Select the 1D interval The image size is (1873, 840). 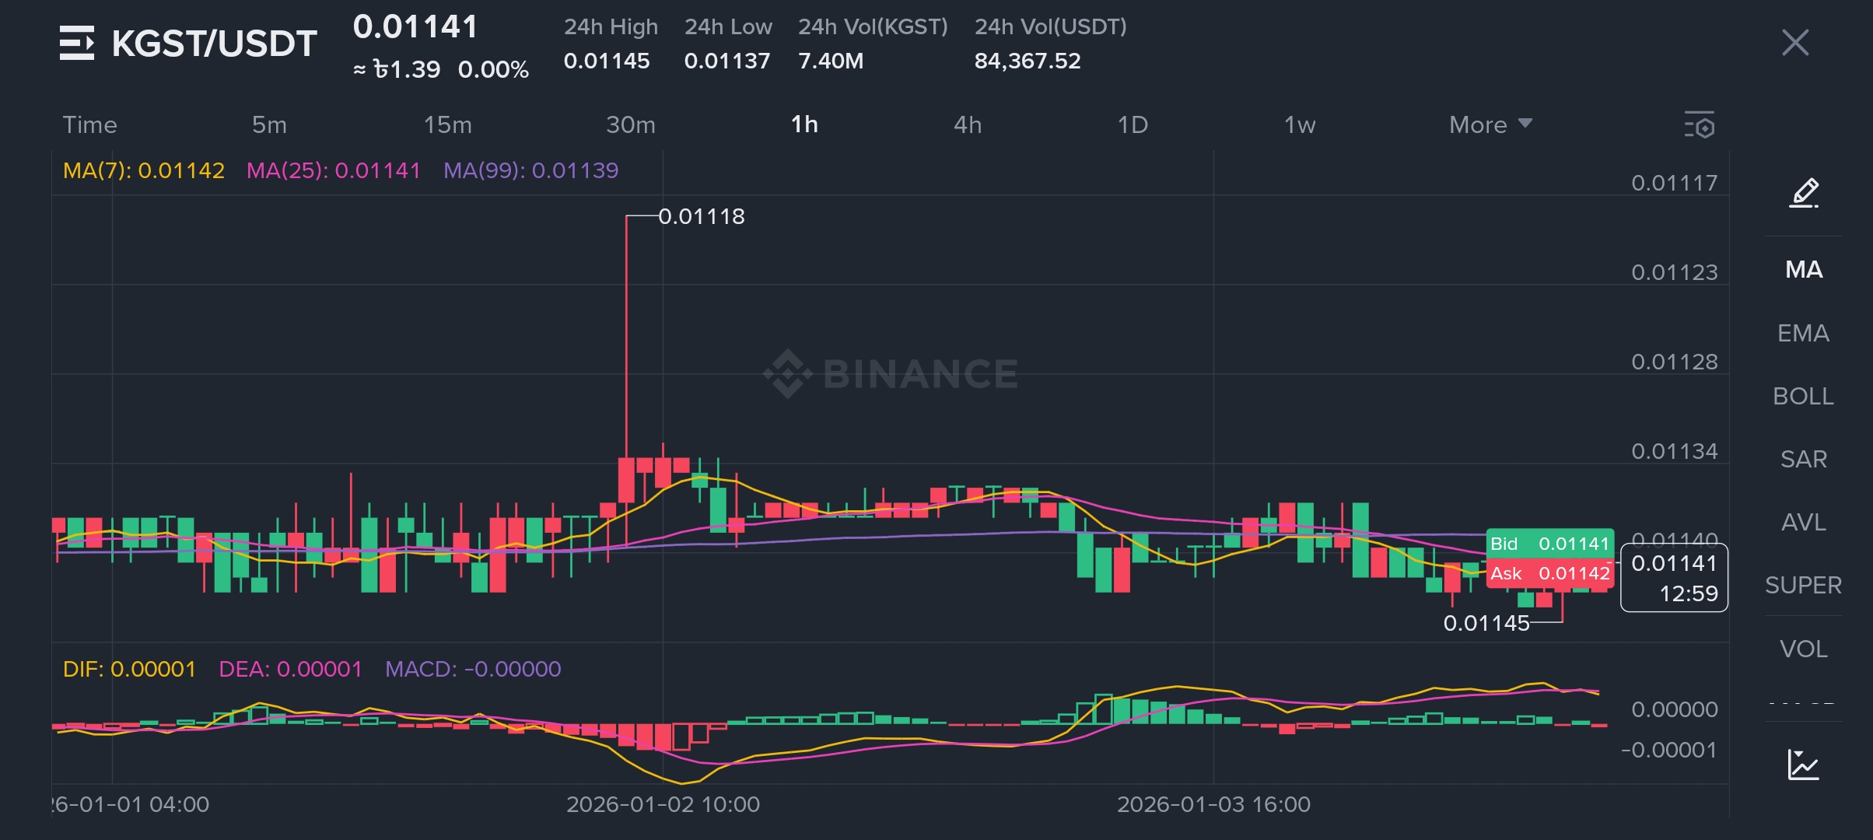(1133, 124)
